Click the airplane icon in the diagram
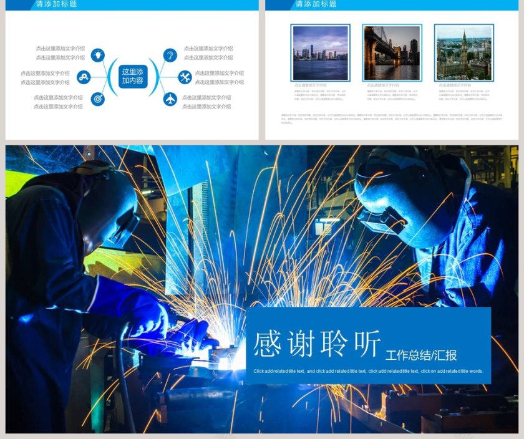Screen dimensions: 524x439 [170, 99]
